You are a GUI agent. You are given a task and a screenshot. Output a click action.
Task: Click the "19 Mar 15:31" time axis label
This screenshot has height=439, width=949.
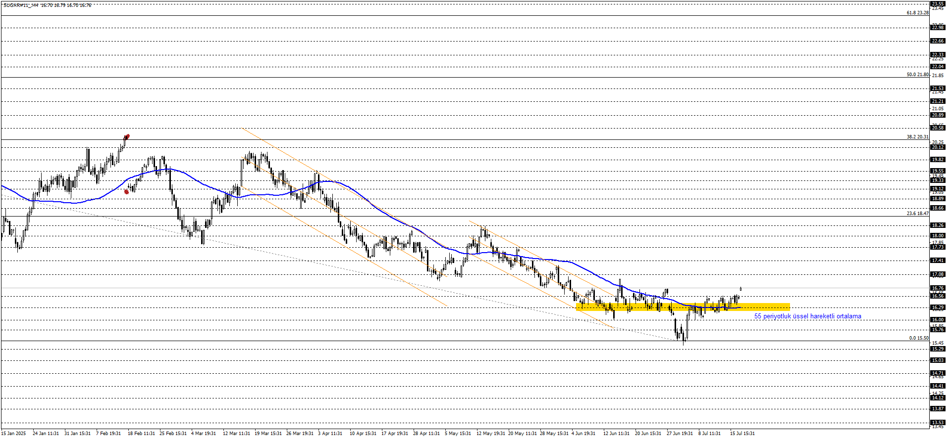click(x=267, y=434)
